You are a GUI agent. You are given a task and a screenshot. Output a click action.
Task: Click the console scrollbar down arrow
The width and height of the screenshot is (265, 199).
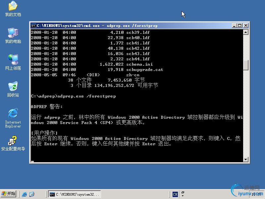point(246,159)
